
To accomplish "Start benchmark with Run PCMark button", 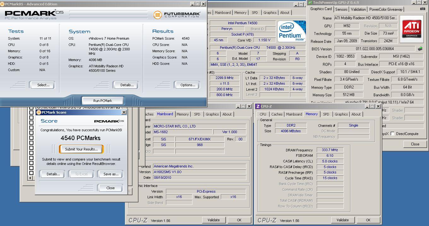I will pyautogui.click(x=103, y=101).
